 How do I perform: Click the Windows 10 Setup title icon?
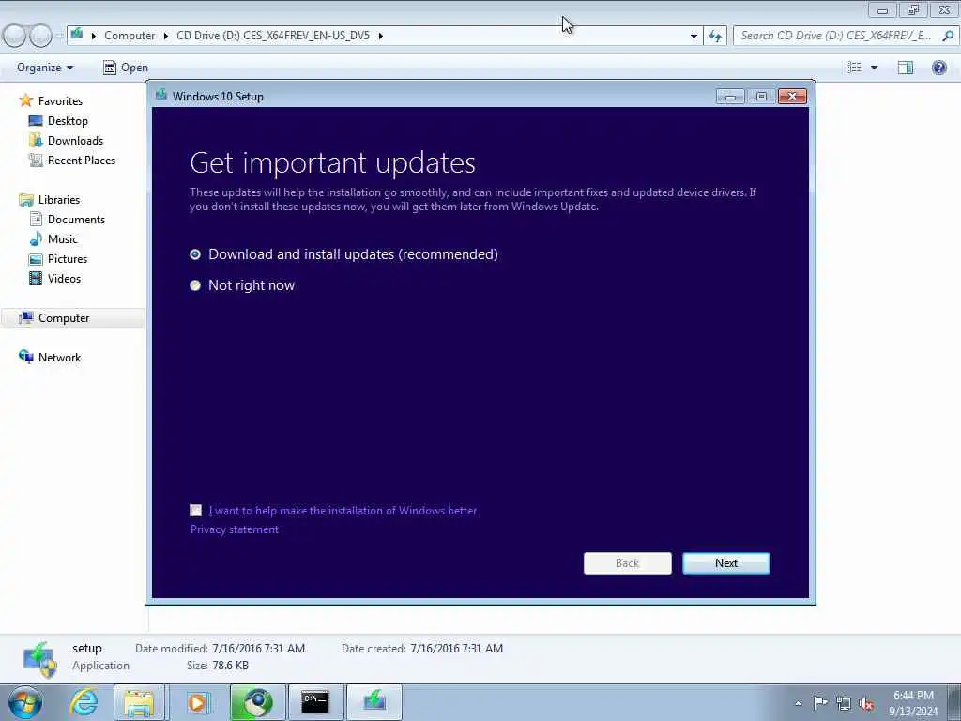[x=161, y=95]
